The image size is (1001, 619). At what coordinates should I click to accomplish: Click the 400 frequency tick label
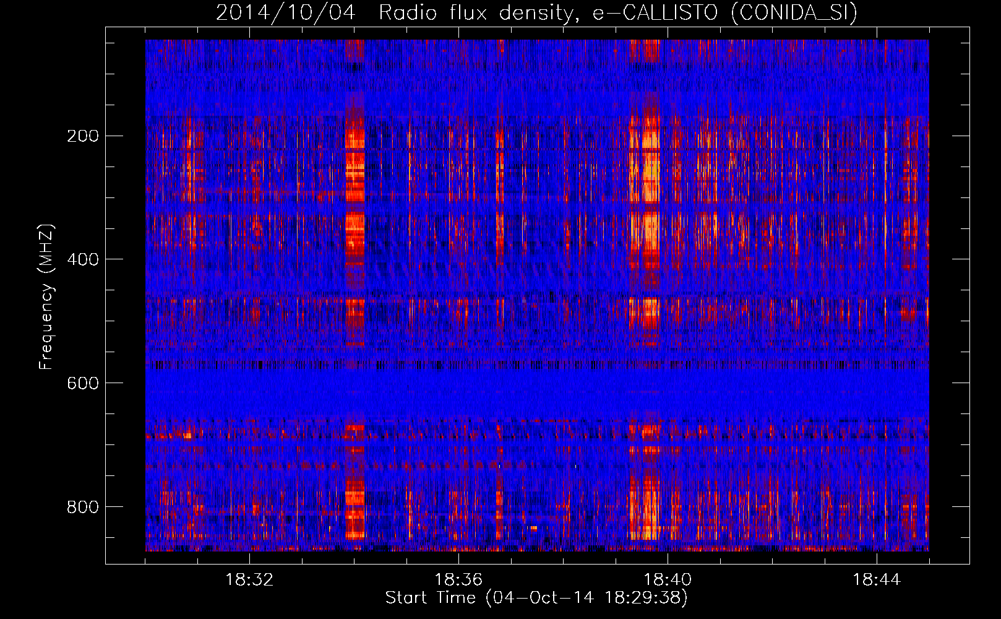(83, 259)
